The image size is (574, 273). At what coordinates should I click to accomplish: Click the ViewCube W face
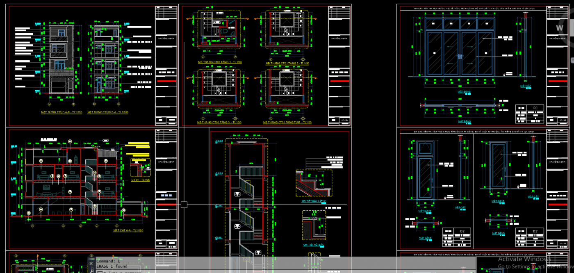point(560,28)
